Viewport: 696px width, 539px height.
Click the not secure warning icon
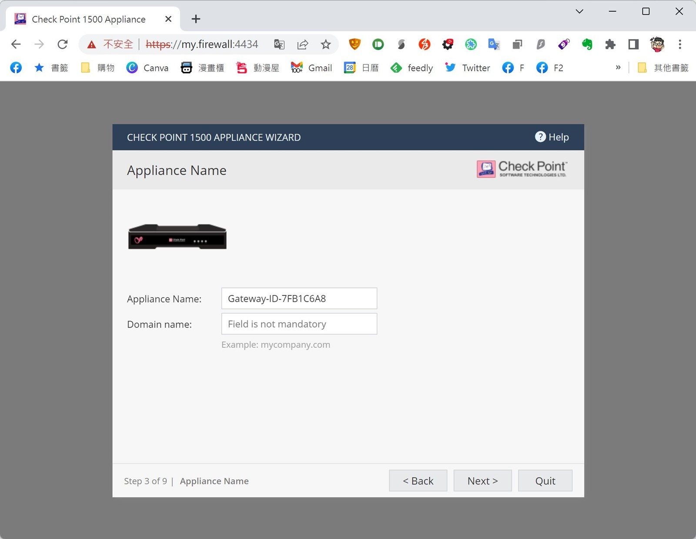coord(91,44)
